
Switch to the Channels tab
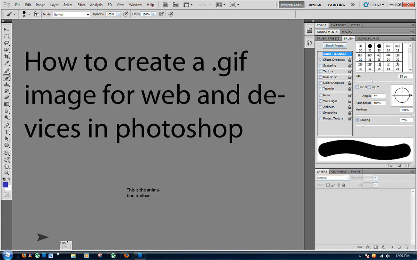click(x=339, y=172)
